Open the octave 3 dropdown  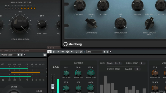pos(120,63)
